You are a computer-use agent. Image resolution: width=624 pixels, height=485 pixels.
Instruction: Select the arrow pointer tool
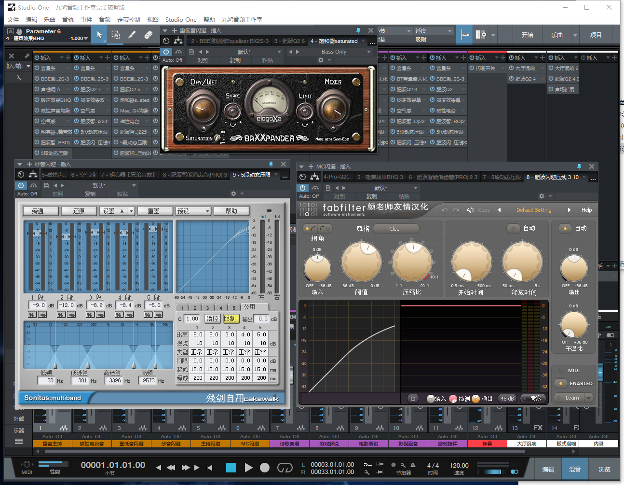point(99,35)
